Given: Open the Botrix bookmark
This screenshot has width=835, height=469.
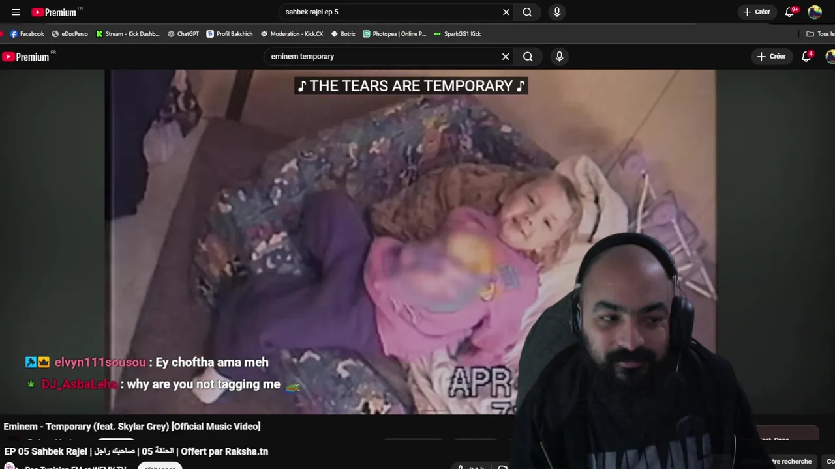Looking at the screenshot, I should [x=343, y=34].
